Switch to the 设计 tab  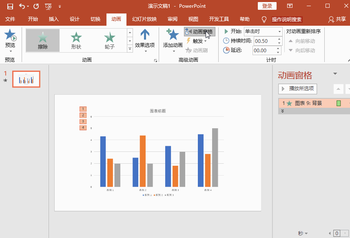tap(75, 19)
